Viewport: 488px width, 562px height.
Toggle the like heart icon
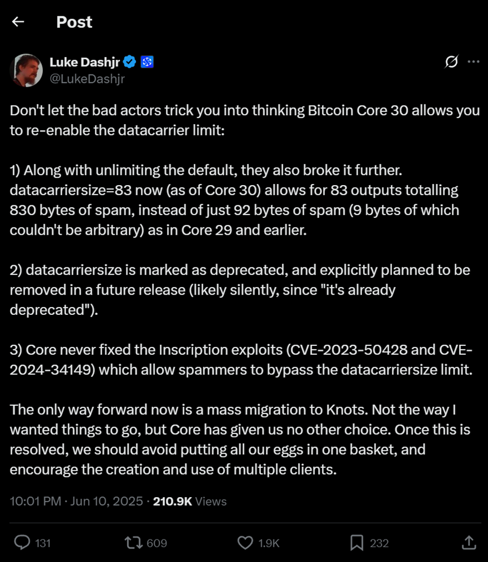245,543
